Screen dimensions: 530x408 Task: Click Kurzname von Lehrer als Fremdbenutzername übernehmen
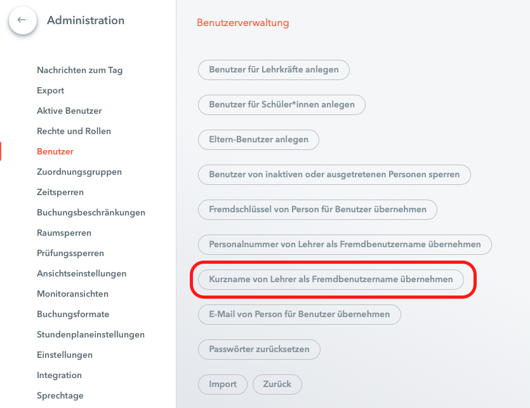pyautogui.click(x=331, y=280)
